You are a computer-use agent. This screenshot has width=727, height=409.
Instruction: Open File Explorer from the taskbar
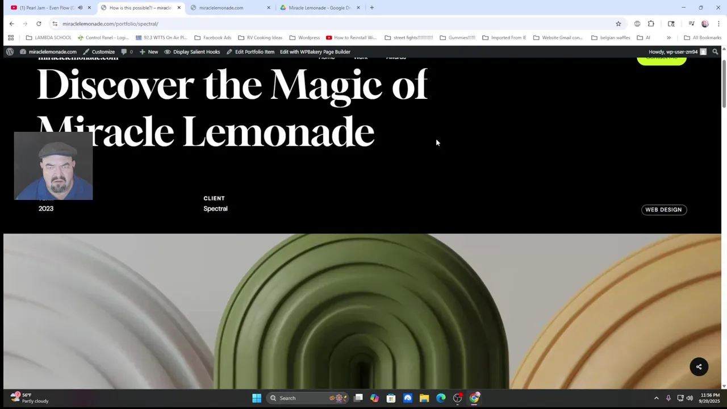[424, 398]
